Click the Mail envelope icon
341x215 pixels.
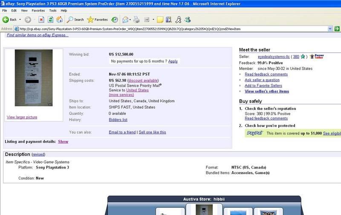[x=125, y=20]
